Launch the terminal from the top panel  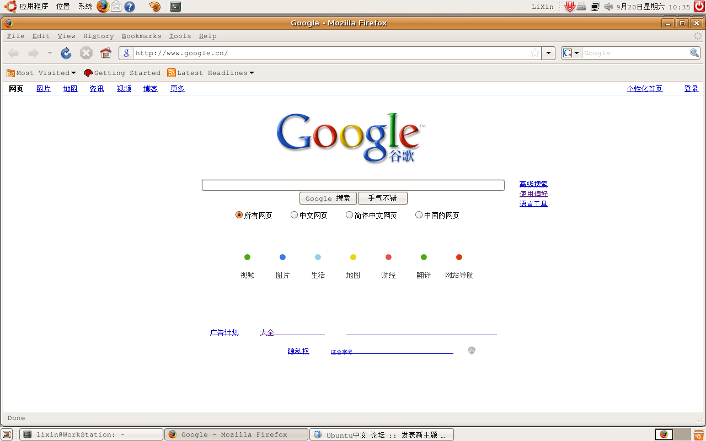tap(175, 7)
